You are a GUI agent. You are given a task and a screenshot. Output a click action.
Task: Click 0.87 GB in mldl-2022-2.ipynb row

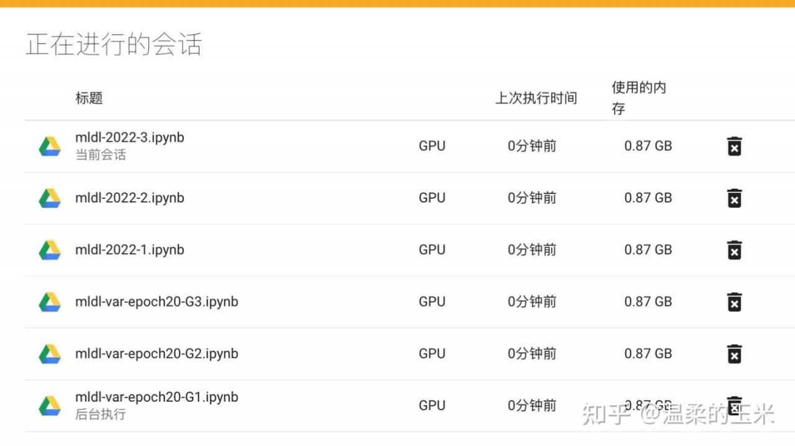pos(648,198)
